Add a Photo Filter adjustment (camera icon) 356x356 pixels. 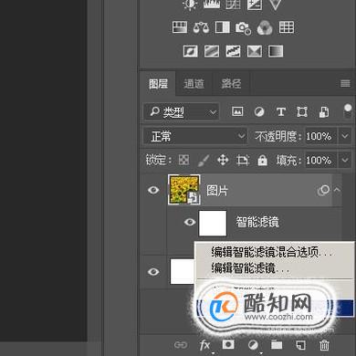coord(243,27)
